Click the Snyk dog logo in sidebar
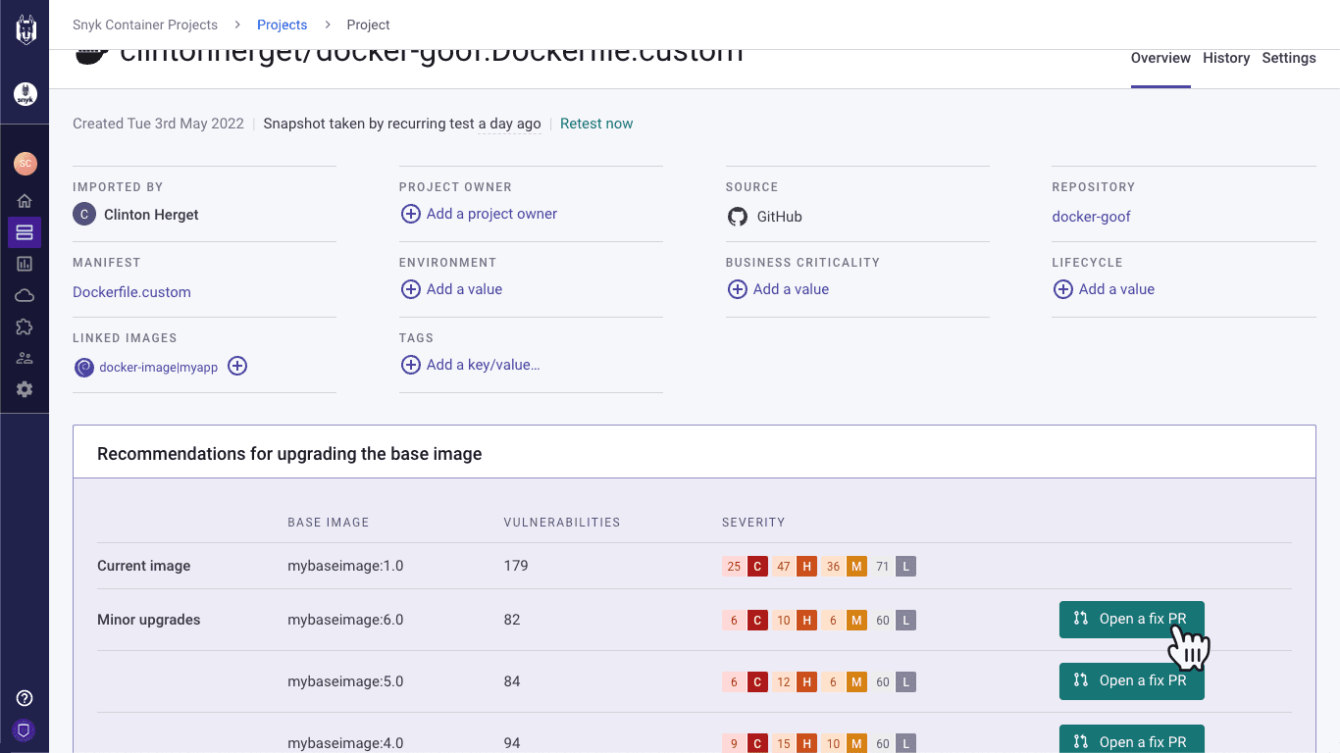The width and height of the screenshot is (1340, 753). [26, 29]
